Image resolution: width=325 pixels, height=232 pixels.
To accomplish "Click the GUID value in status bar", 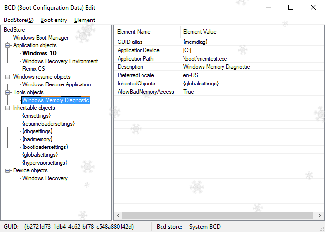I will (x=79, y=227).
